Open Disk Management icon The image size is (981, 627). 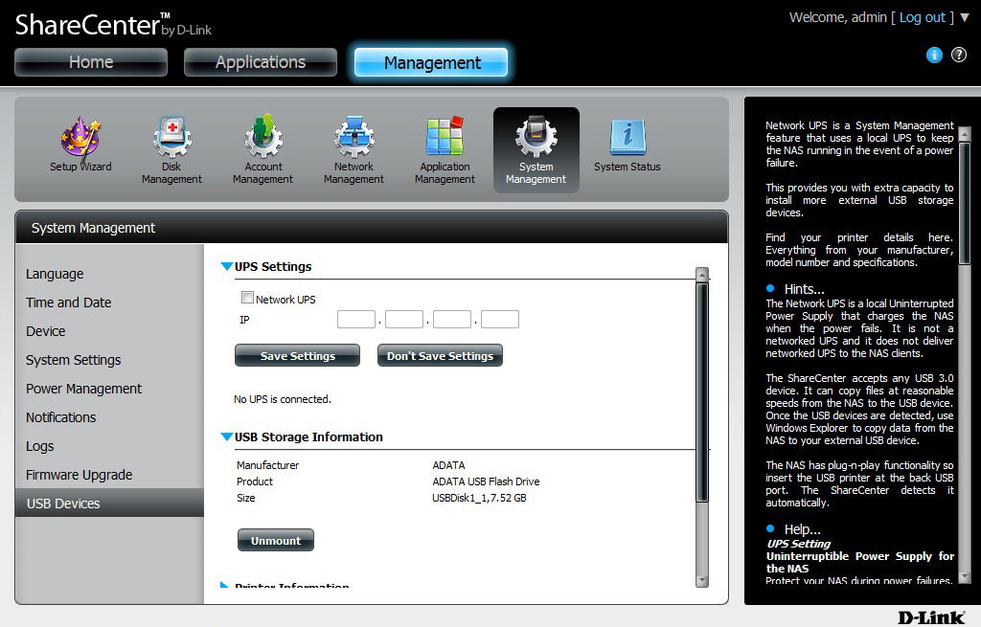tap(172, 150)
